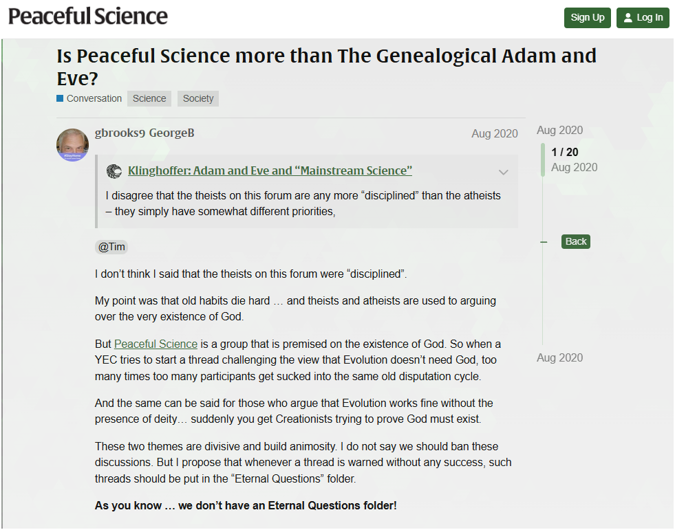The height and width of the screenshot is (530, 675).
Task: Follow the inline Peaceful Science link
Action: click(156, 344)
